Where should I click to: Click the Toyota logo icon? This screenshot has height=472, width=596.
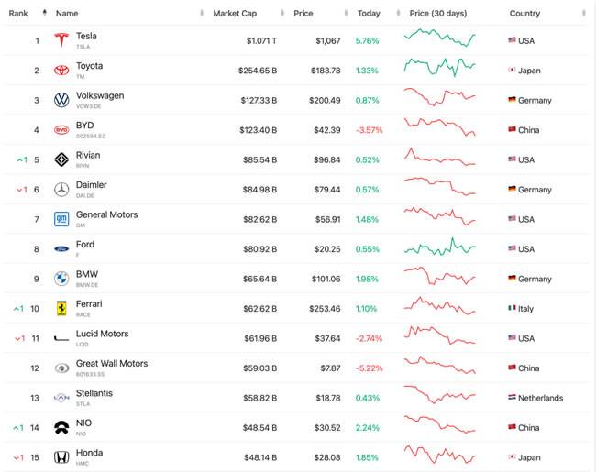tap(61, 71)
